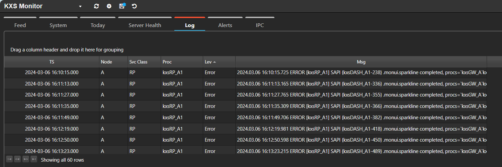
Task: Click the message containing kxsDASH_A1-489
Action: click(x=361, y=150)
